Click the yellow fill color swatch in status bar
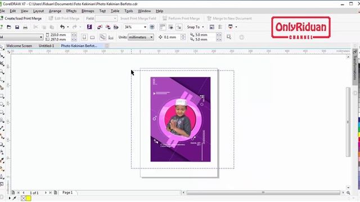 (29, 198)
